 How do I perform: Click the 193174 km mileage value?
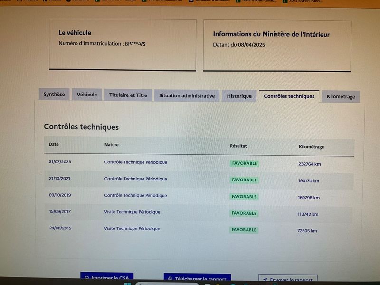coord(308,181)
